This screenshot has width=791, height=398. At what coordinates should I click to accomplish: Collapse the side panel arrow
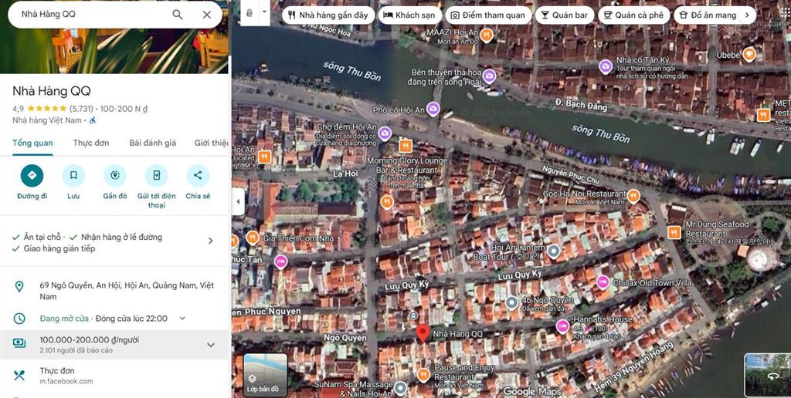(x=238, y=202)
